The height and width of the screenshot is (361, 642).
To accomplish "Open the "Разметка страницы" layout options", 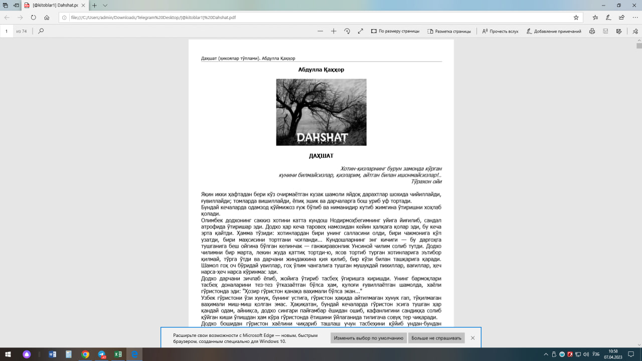I will [449, 31].
